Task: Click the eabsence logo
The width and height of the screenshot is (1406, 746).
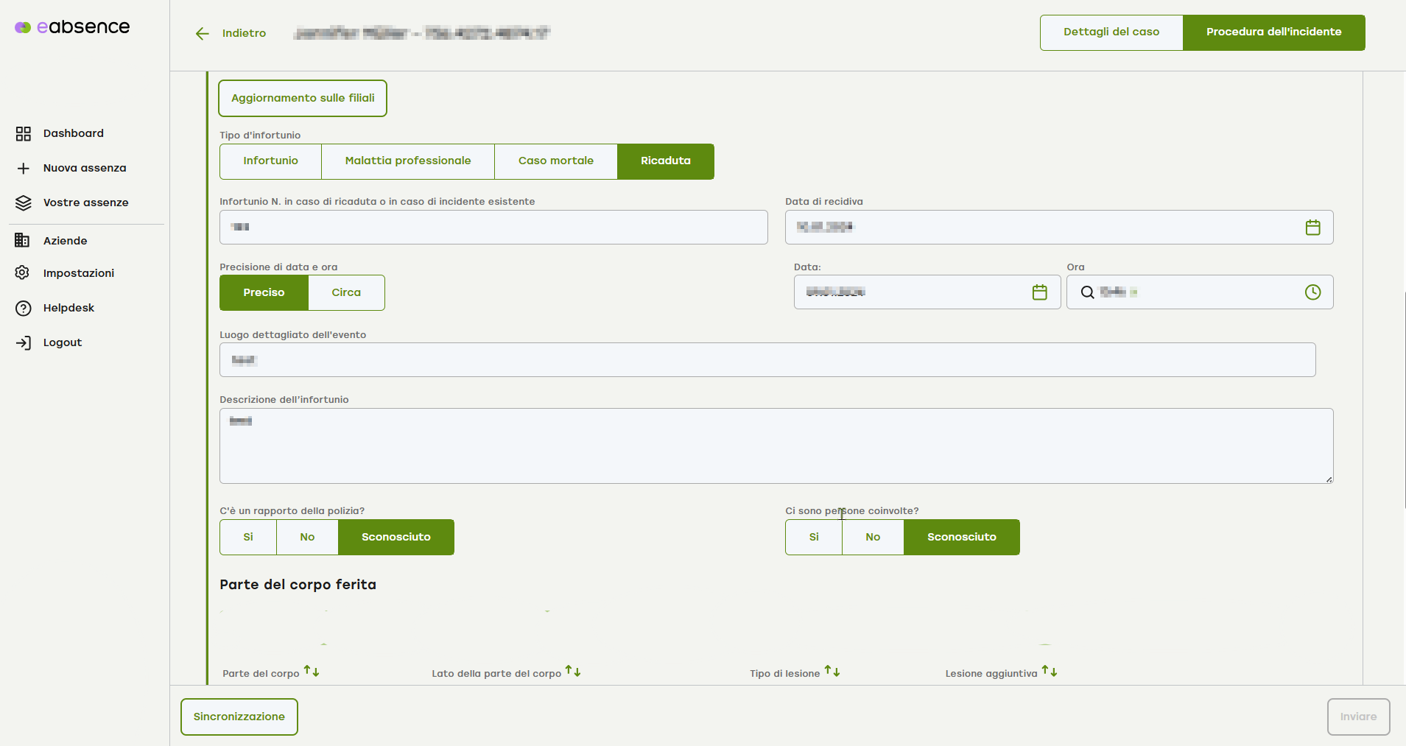Action: click(x=72, y=27)
